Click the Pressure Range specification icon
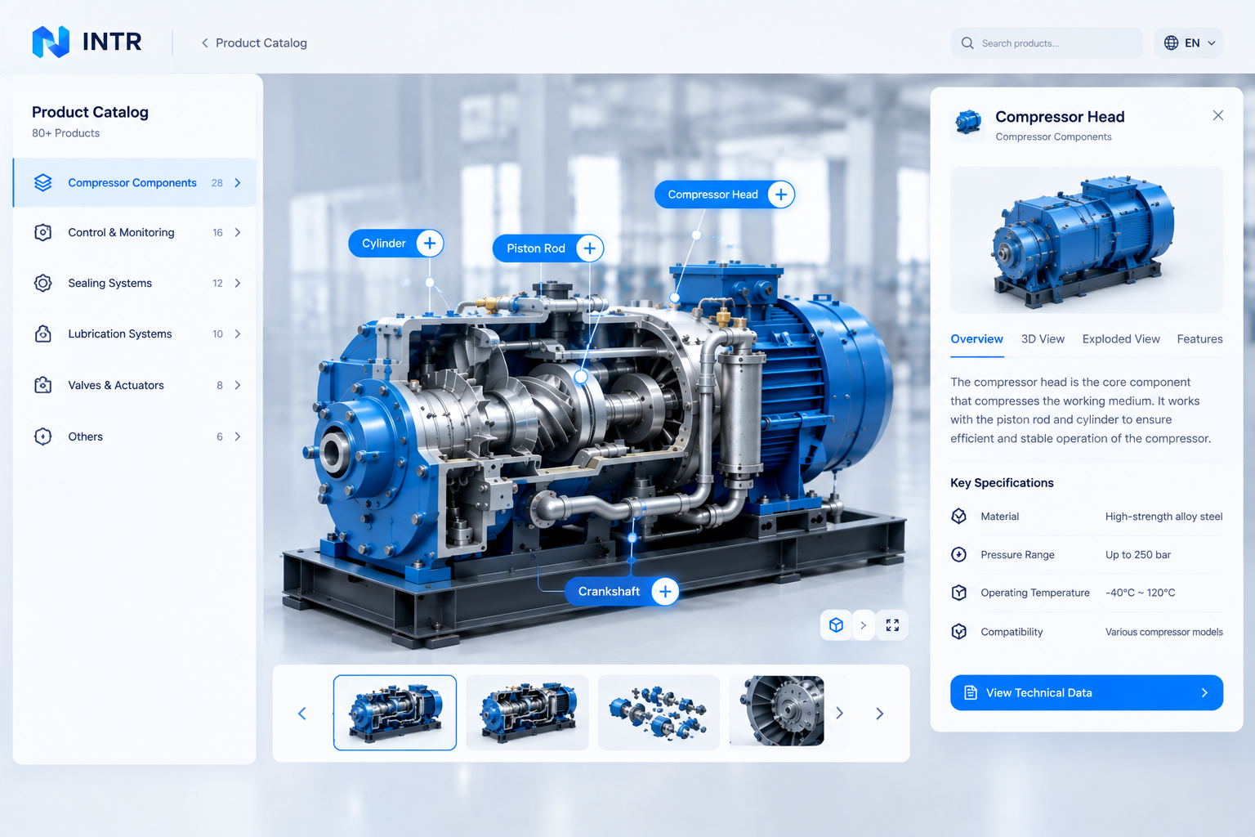This screenshot has width=1255, height=837. pos(959,555)
